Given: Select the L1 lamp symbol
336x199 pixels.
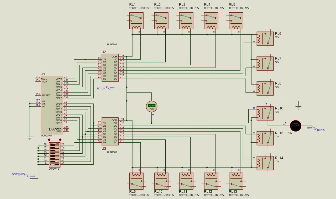Looking at the screenshot, I should click(x=296, y=126).
